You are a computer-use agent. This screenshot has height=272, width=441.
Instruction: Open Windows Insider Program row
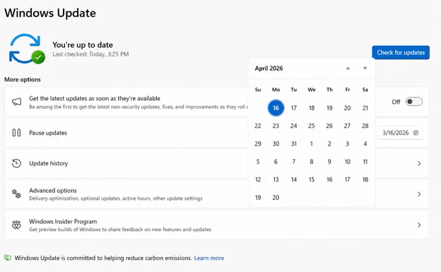[217, 225]
